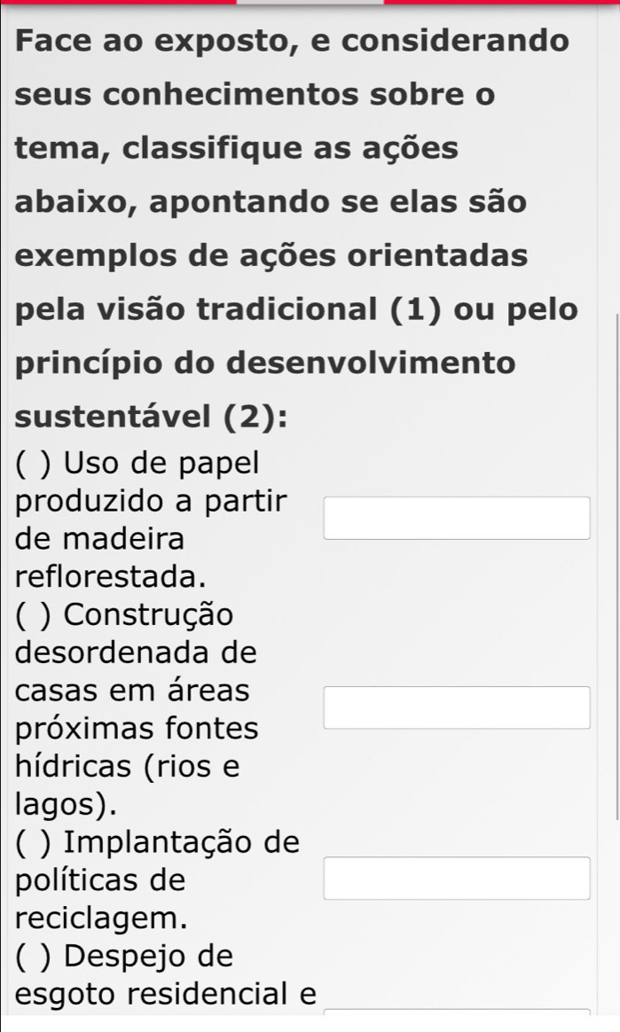
Task: Select the gray segment in the top bar
Action: tap(310, 2)
